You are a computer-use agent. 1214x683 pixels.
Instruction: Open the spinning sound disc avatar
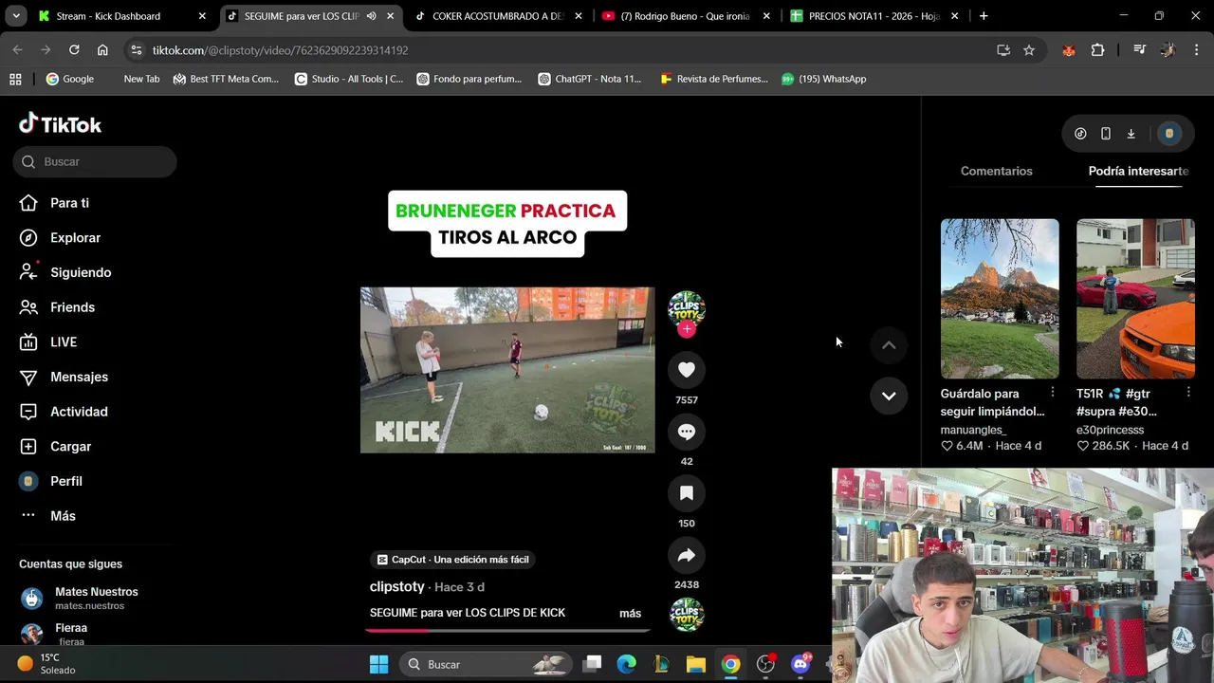tap(687, 615)
